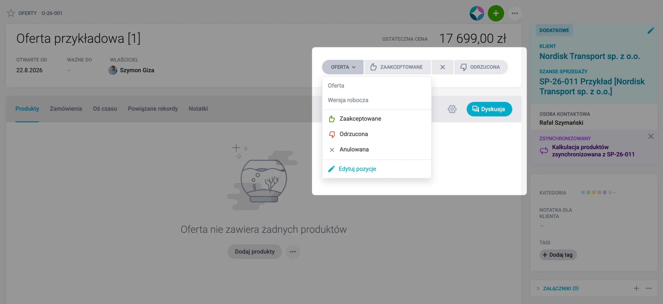Viewport: 663px width, 304px height.
Task: Open the Dyskusja discussion button
Action: click(489, 109)
